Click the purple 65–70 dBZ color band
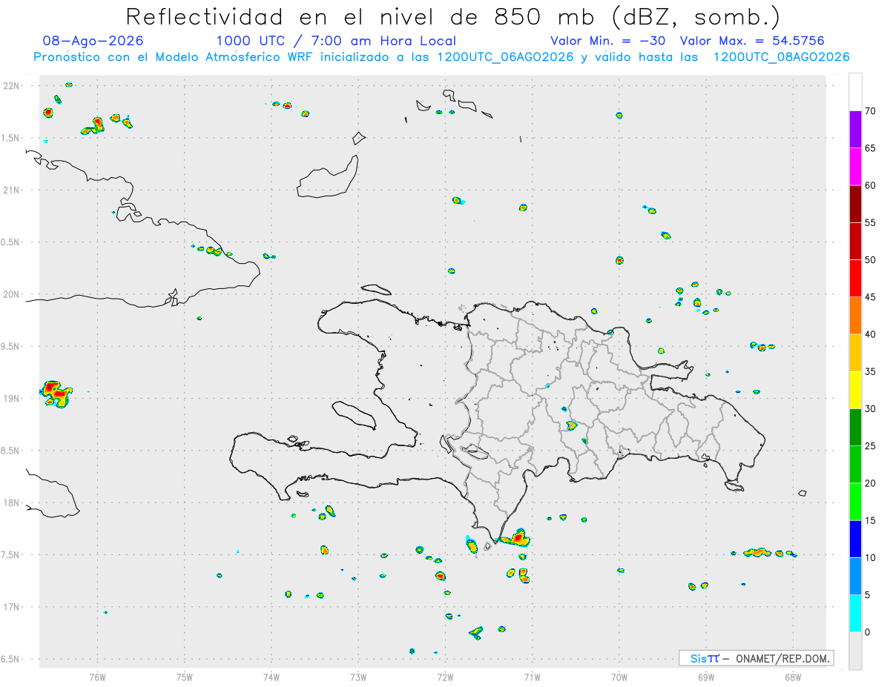Image resolution: width=890 pixels, height=687 pixels. [855, 129]
